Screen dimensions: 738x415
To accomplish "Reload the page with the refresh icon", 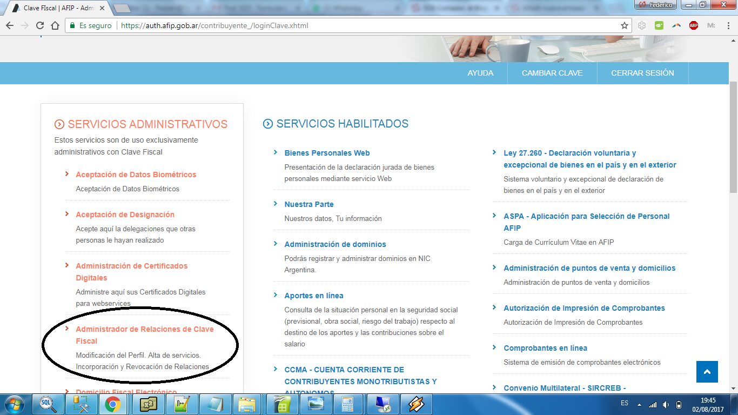I will pos(39,25).
